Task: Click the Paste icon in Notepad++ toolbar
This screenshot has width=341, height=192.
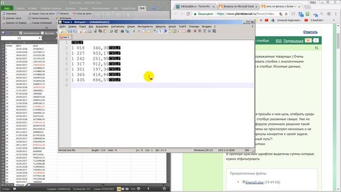Action: pyautogui.click(x=105, y=31)
